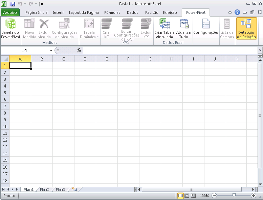
Task: Undo the last action
Action: tap(20, 4)
